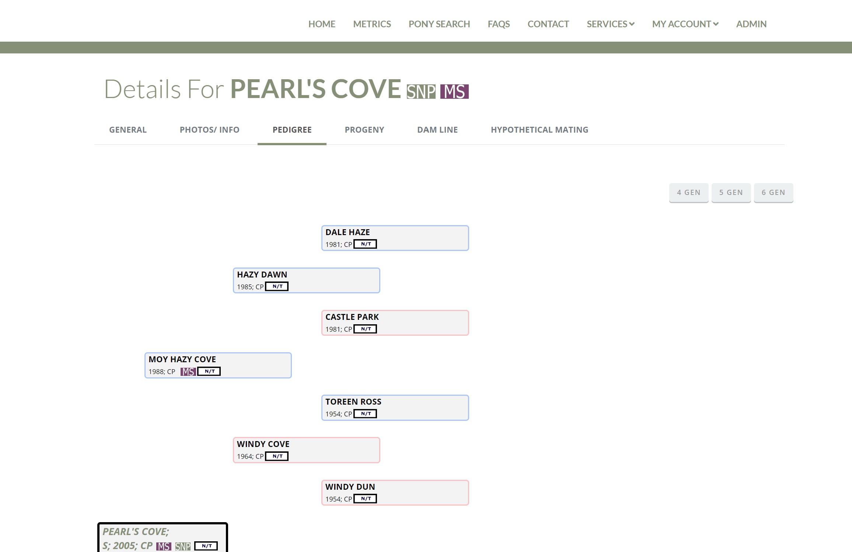Click 'S; 2005; CP' text in the PEARL'S COVE card
This screenshot has width=852, height=552.
(128, 546)
